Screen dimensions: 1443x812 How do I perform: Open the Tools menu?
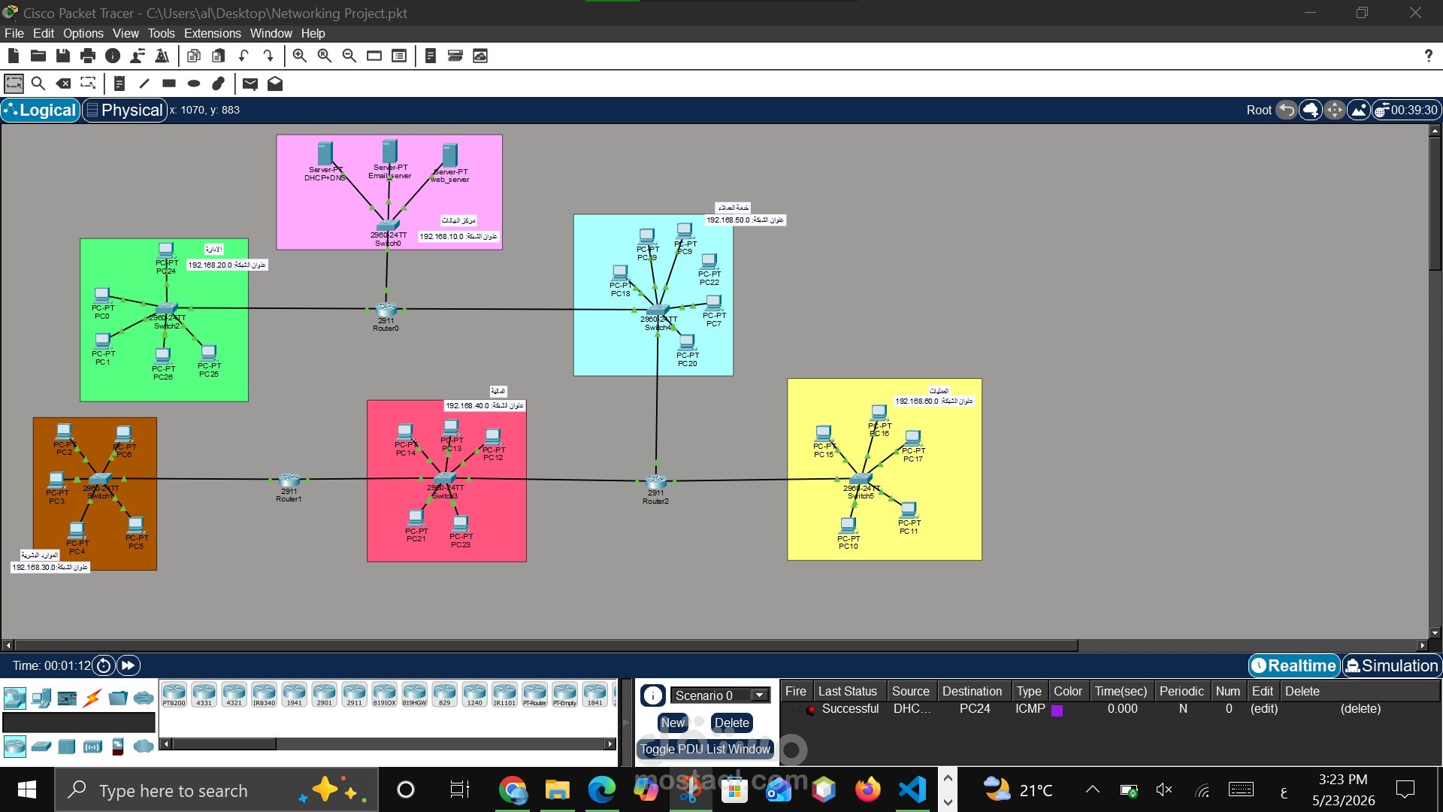click(x=161, y=33)
